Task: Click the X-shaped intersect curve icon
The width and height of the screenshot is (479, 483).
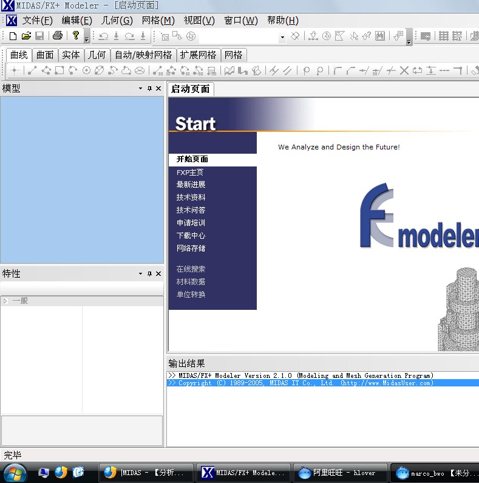Action: [404, 70]
